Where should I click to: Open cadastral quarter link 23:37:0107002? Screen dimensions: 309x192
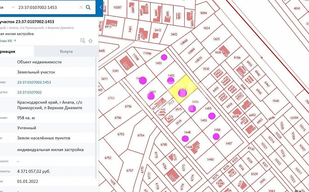29,92
